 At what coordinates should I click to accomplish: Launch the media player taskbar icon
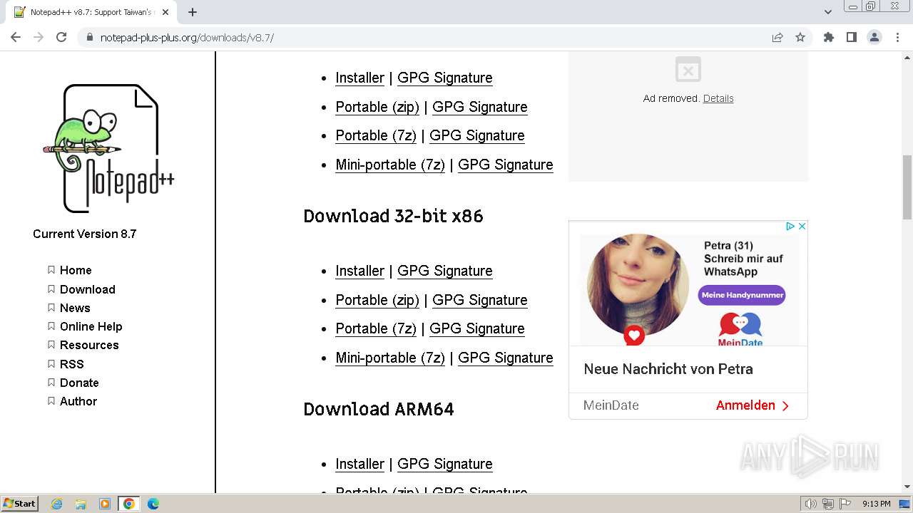click(x=105, y=504)
